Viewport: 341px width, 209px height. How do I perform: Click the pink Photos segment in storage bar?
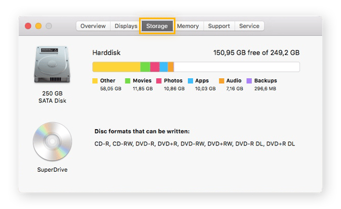(155, 67)
